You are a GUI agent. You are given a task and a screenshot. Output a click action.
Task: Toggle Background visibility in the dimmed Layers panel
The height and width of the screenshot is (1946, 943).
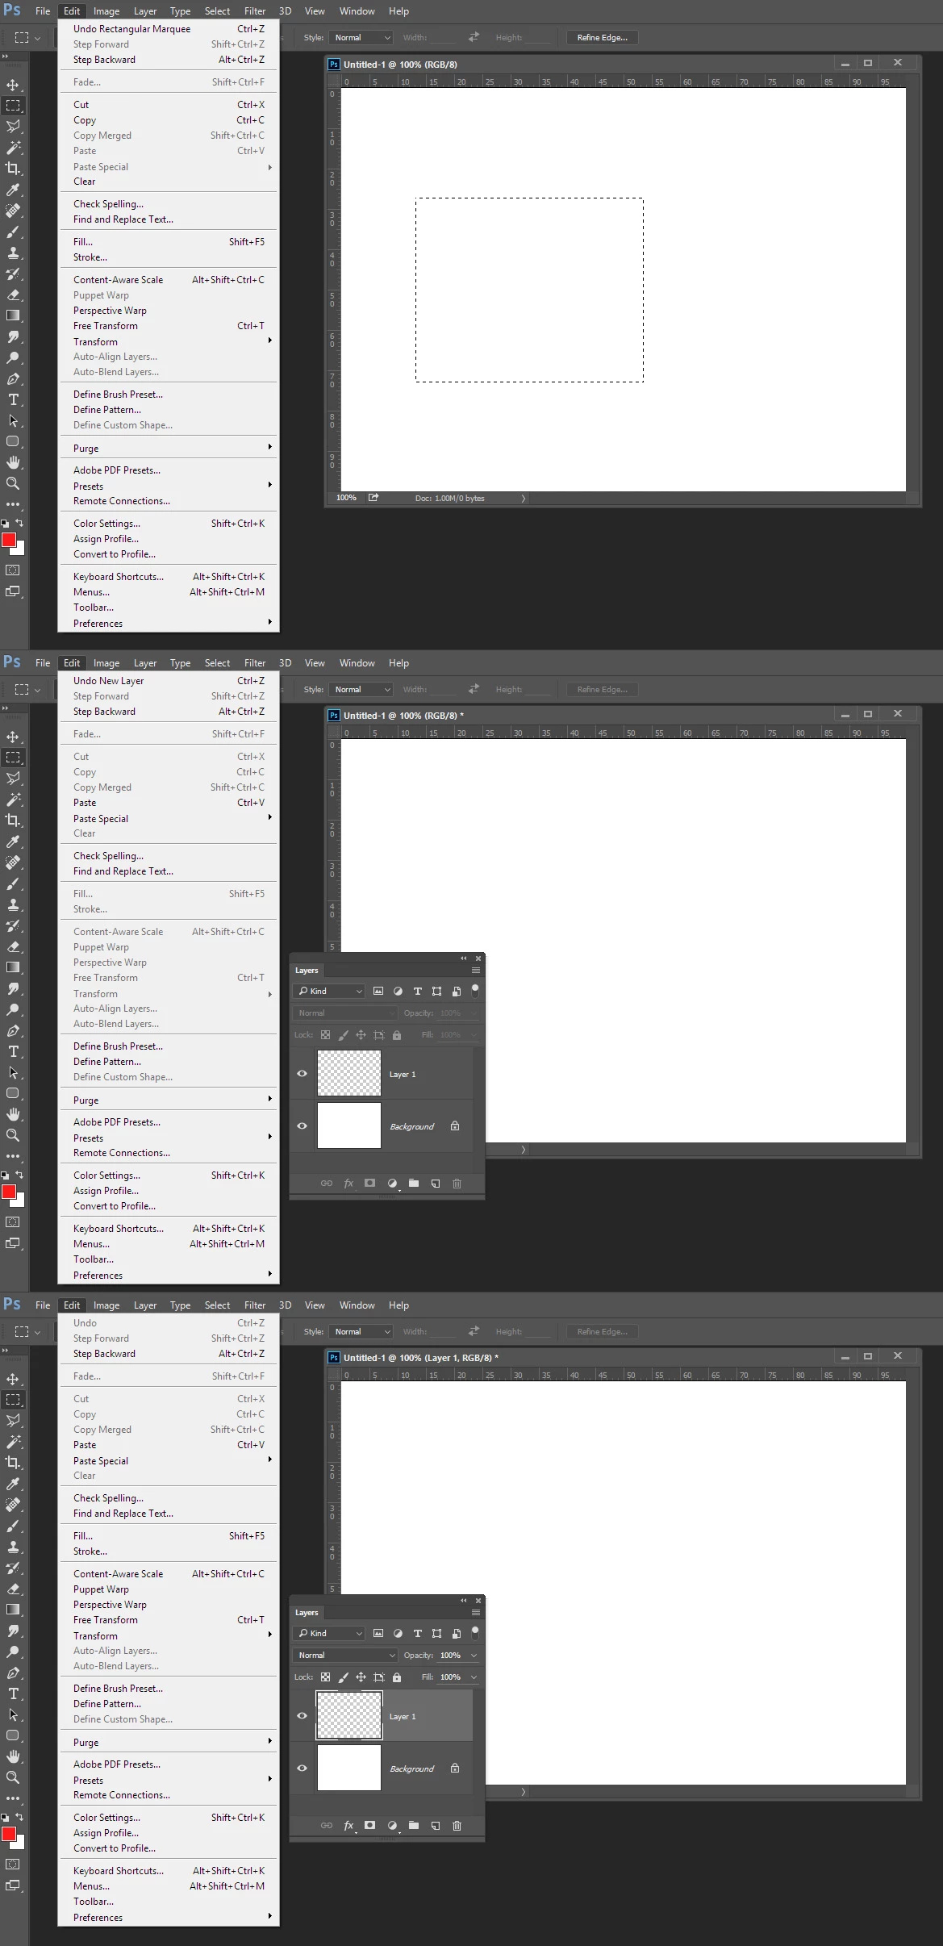click(302, 1125)
